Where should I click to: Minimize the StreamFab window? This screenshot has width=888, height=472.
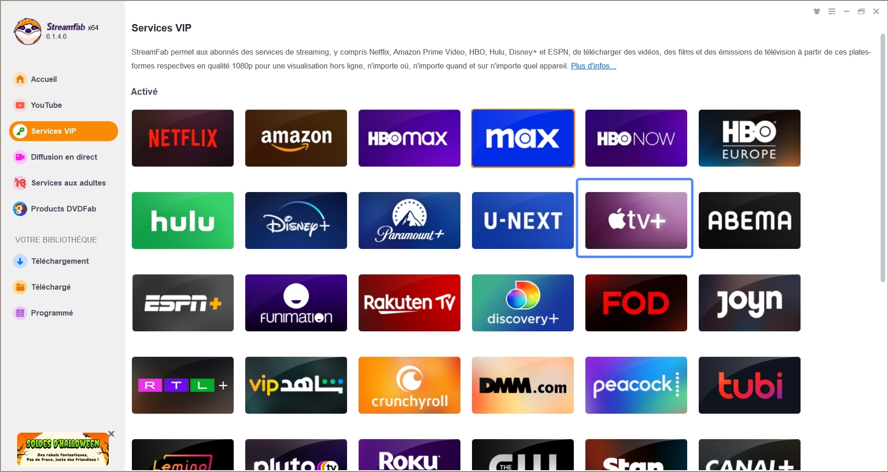tap(846, 12)
